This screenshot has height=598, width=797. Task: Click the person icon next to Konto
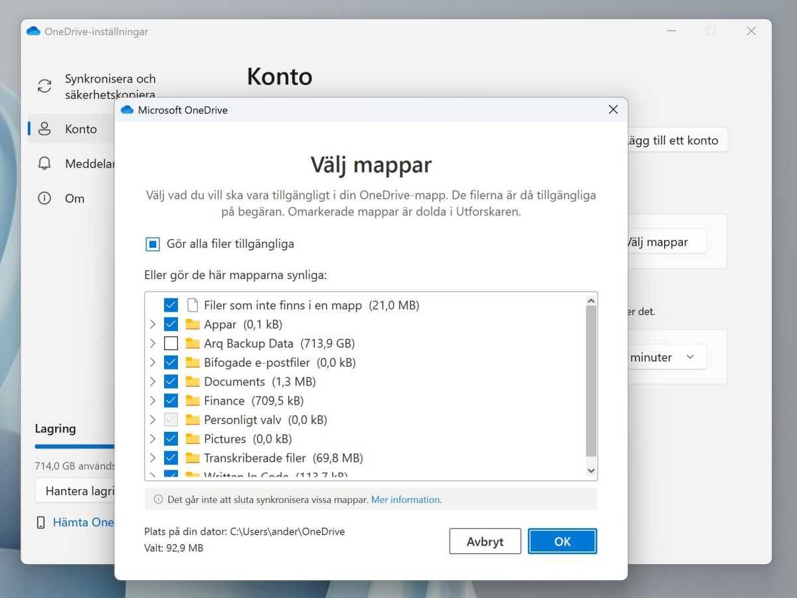[44, 128]
